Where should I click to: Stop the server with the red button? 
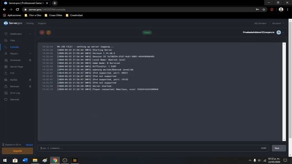(42, 32)
